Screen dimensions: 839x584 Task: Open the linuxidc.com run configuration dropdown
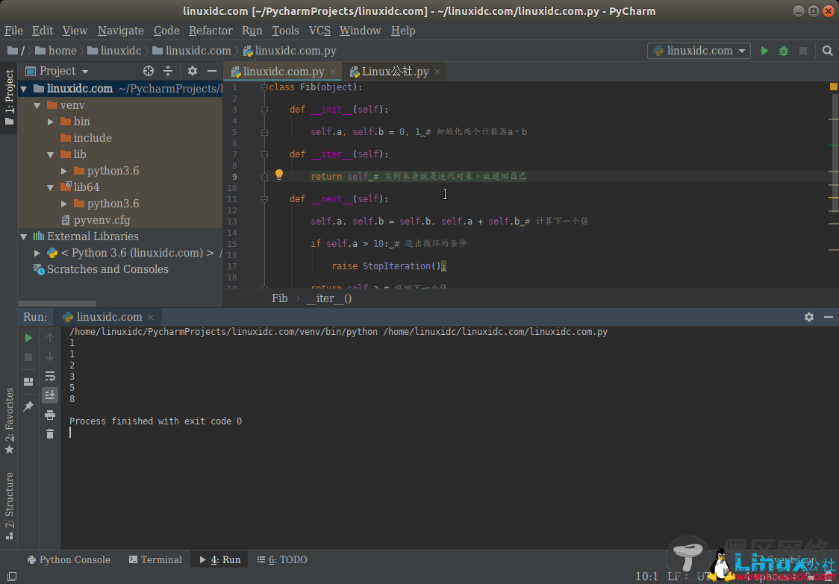(x=699, y=51)
